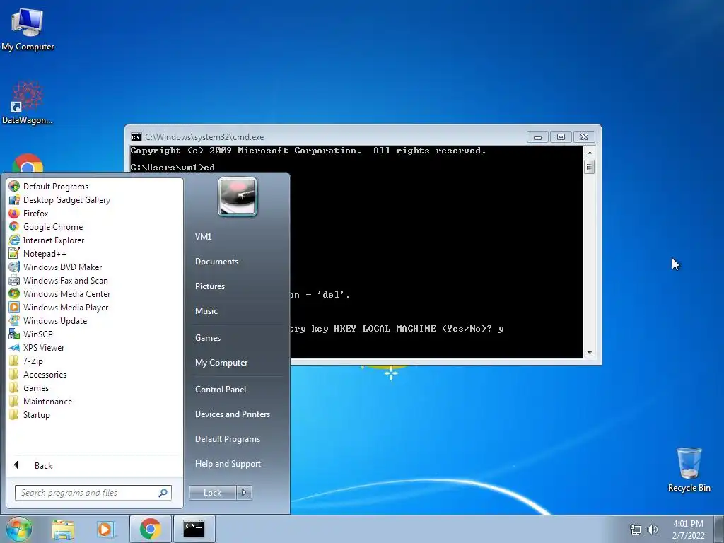Open the shutdown options arrow next to Lock

click(x=244, y=493)
